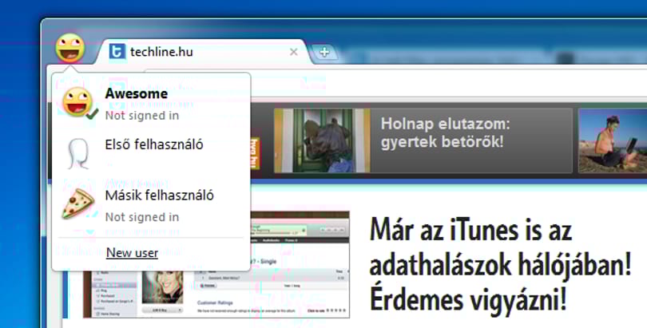
Task: Close the techline.hu tab
Action: 293,52
